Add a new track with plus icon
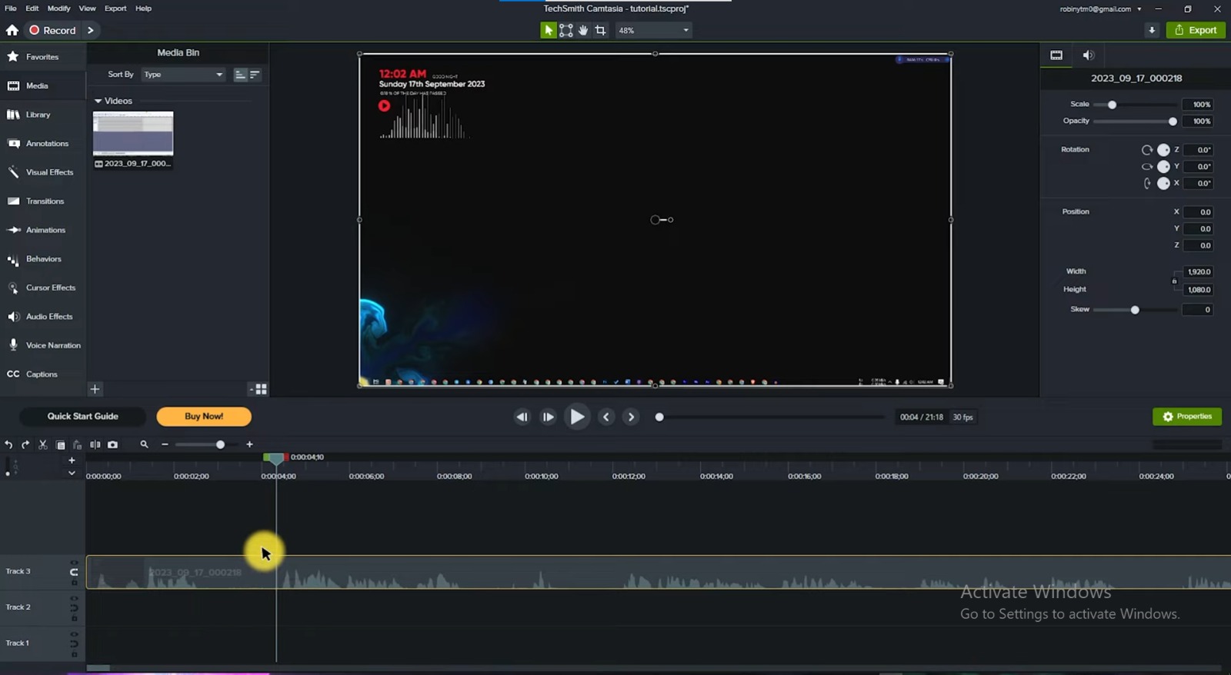Screen dimensions: 1231x675 click(x=72, y=461)
